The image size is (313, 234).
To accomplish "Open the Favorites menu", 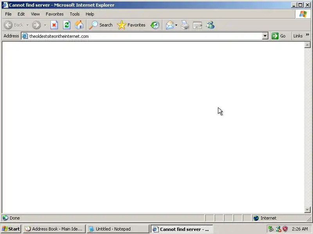I will [x=54, y=14].
